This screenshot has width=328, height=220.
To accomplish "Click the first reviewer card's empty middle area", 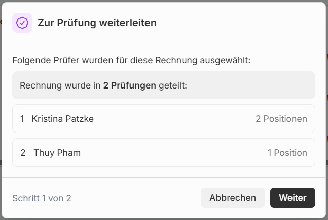I will tap(172, 119).
